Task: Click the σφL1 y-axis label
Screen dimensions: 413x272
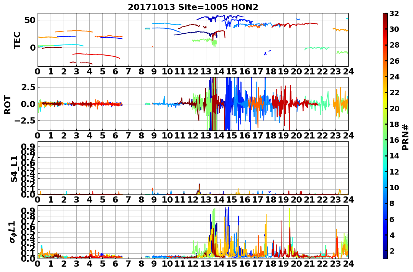Action: click(13, 232)
